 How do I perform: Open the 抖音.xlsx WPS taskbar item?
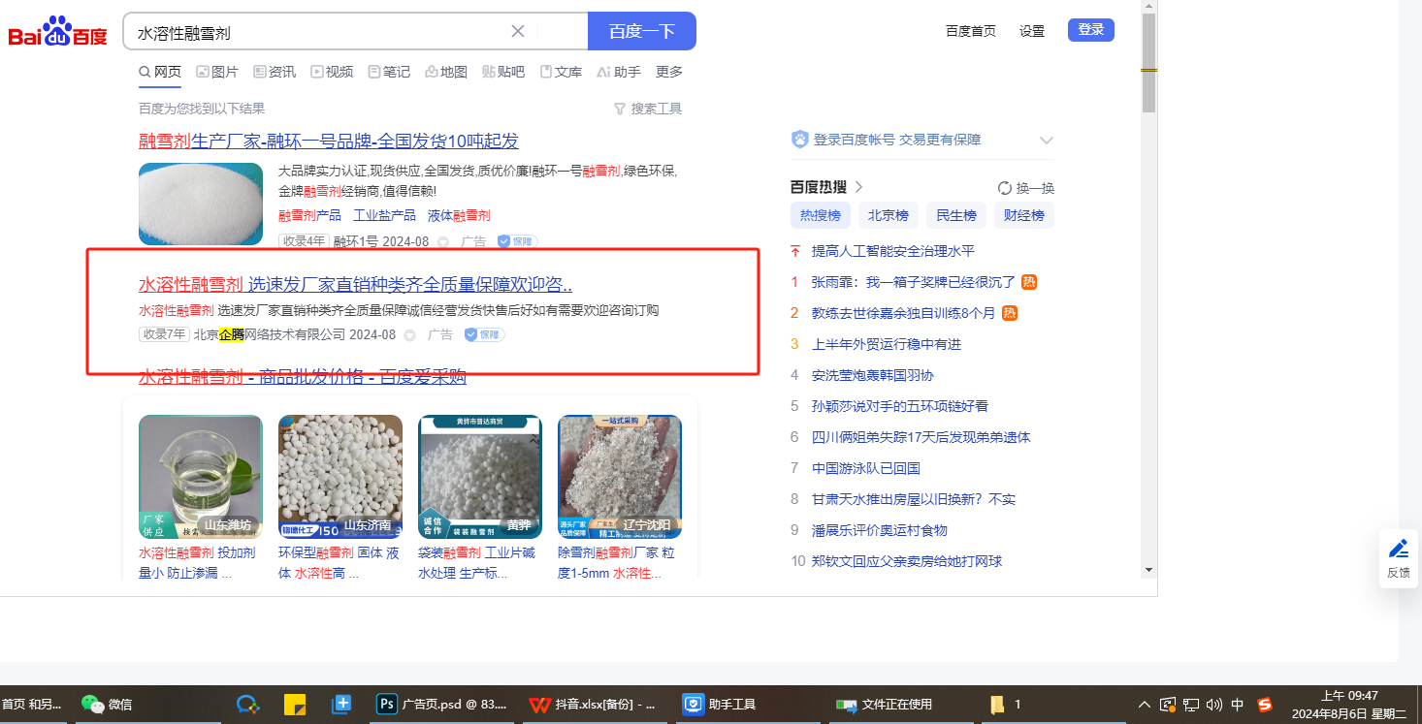594,705
